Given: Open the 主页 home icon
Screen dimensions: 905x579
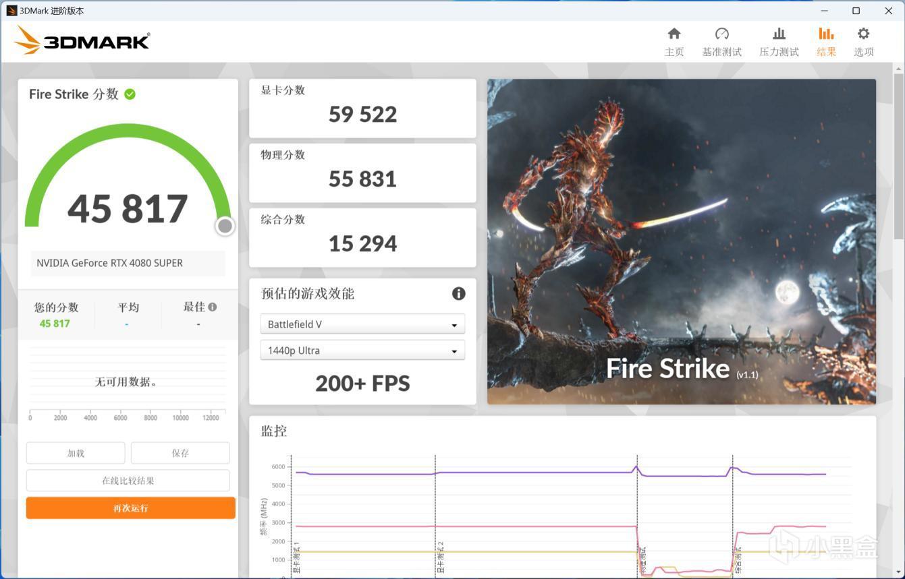Looking at the screenshot, I should pos(674,34).
